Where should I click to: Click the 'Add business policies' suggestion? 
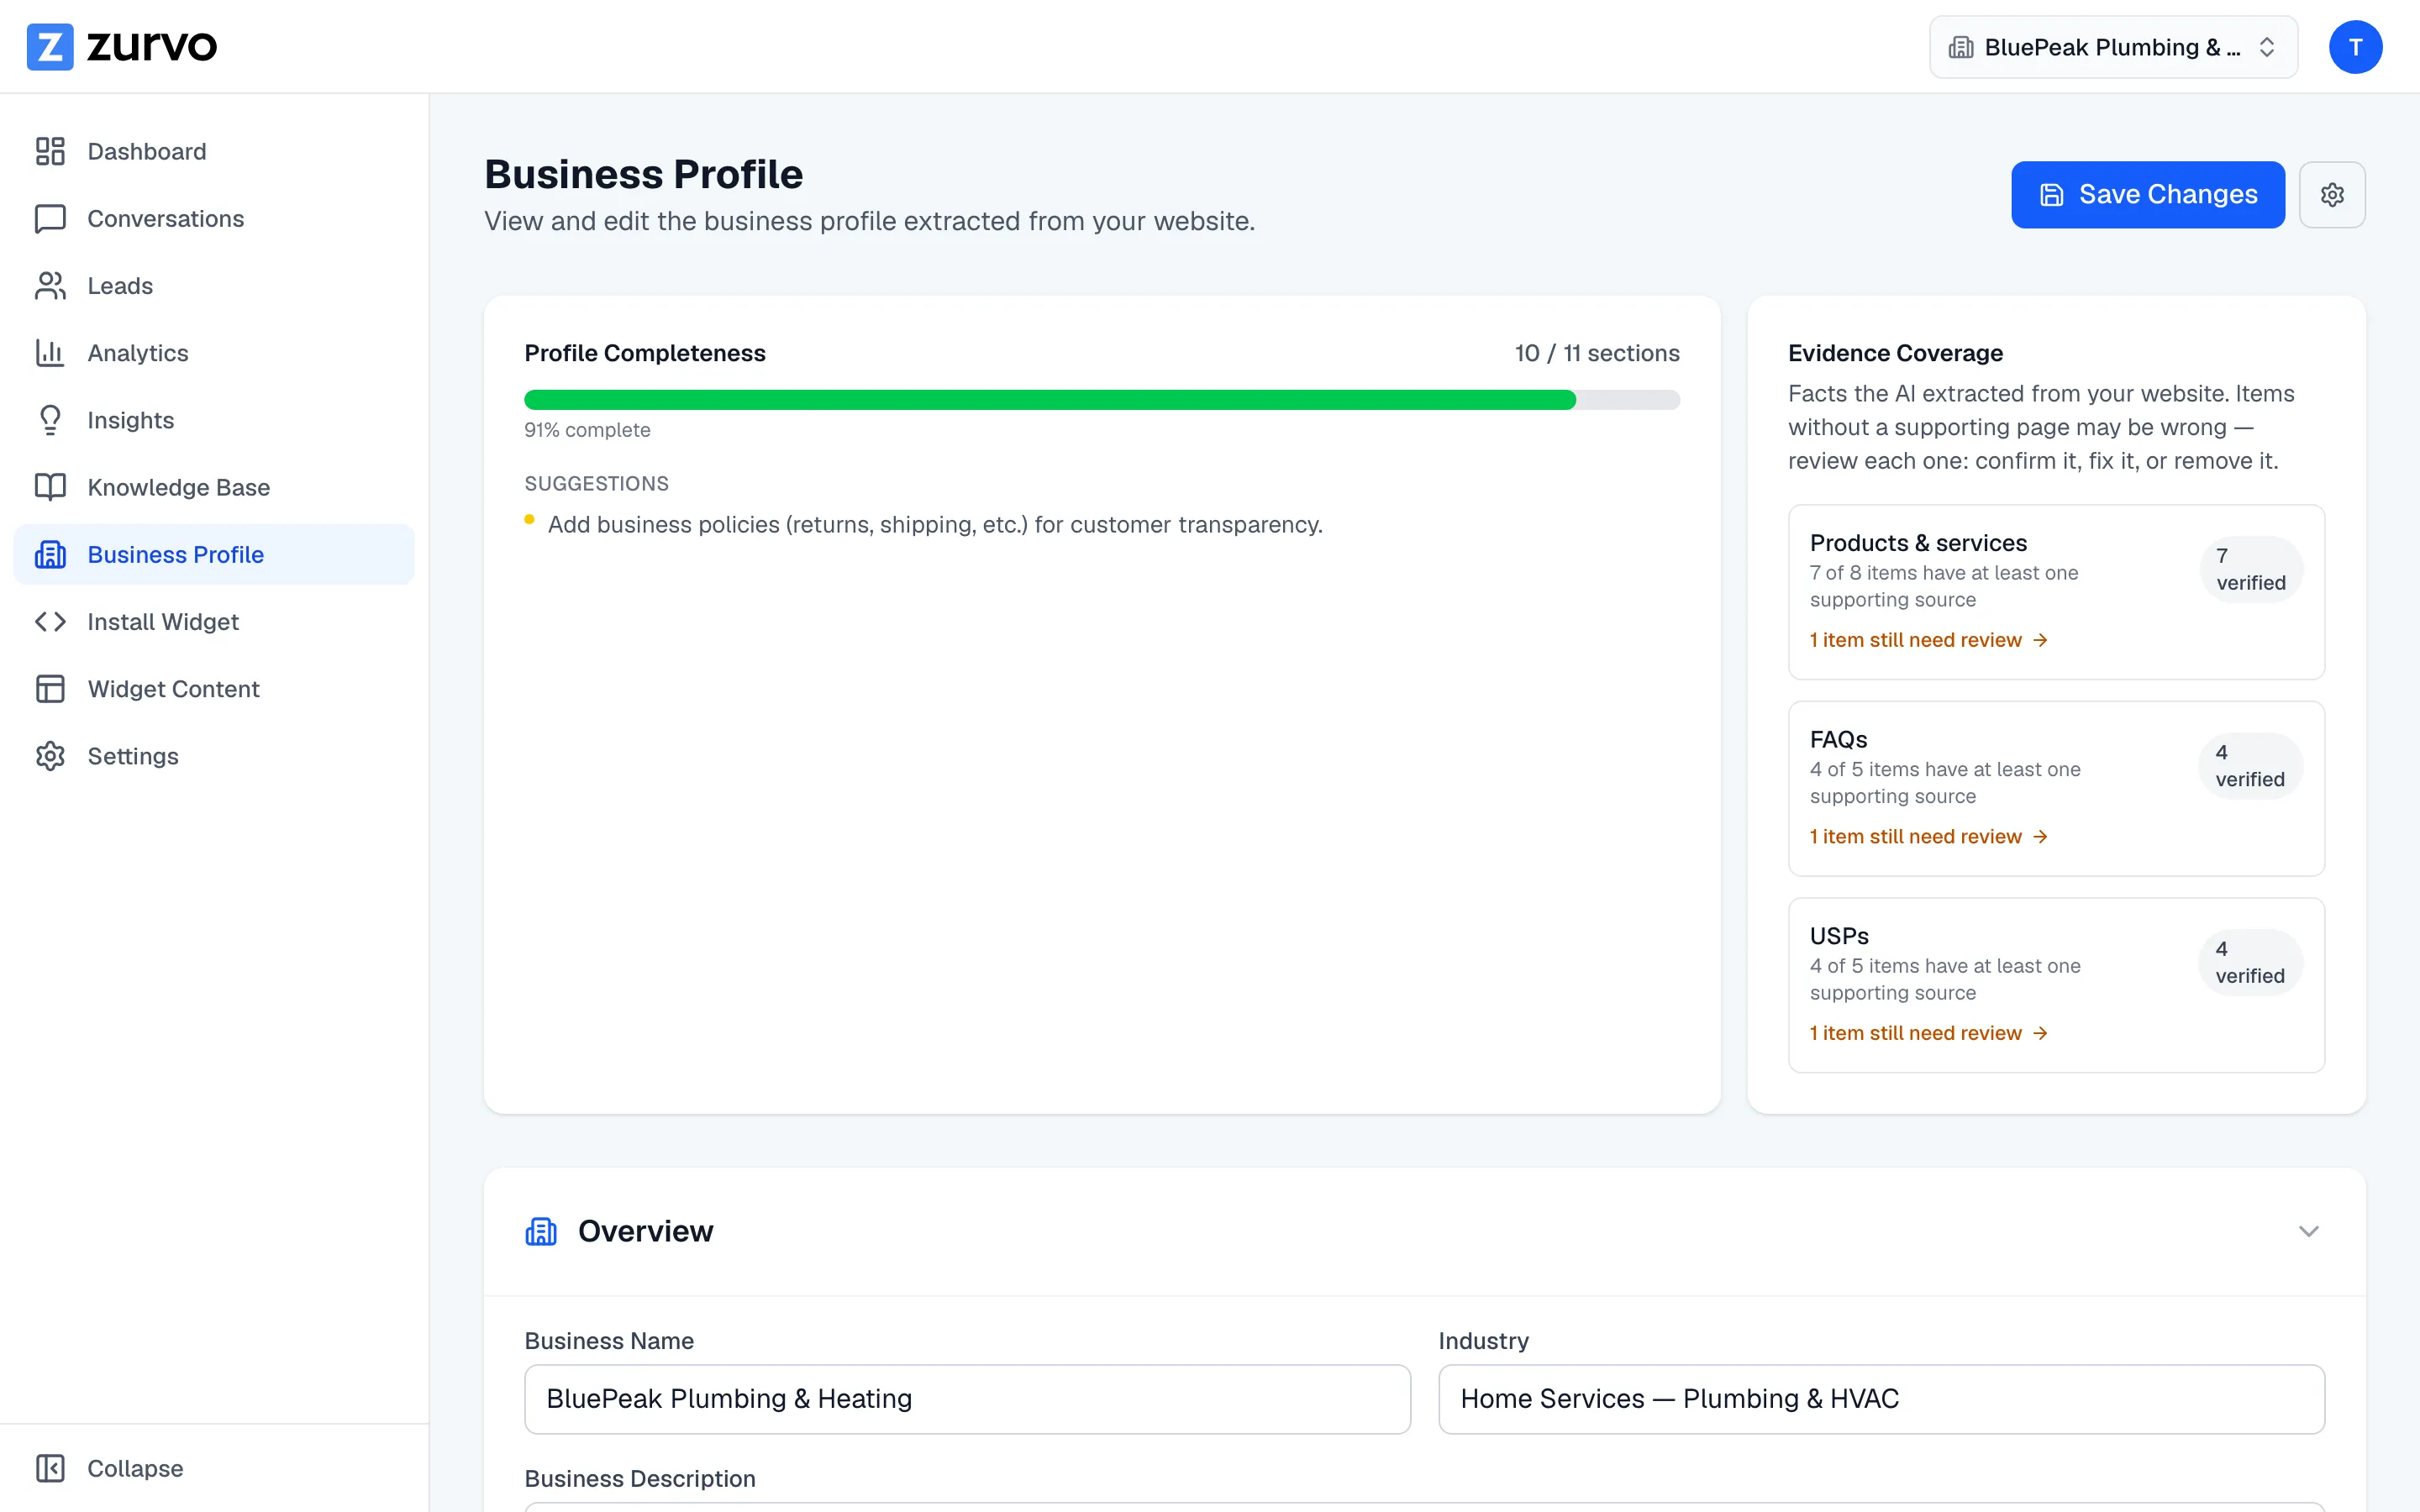click(x=934, y=525)
